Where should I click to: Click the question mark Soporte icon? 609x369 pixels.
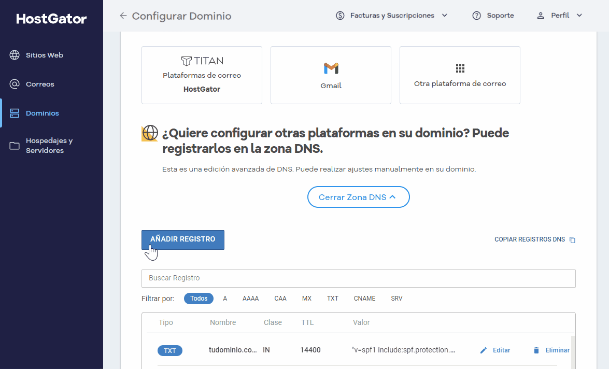pyautogui.click(x=476, y=16)
